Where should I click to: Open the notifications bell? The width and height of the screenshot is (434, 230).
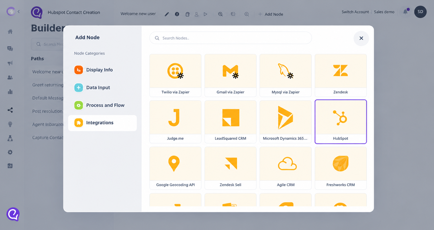click(x=406, y=12)
